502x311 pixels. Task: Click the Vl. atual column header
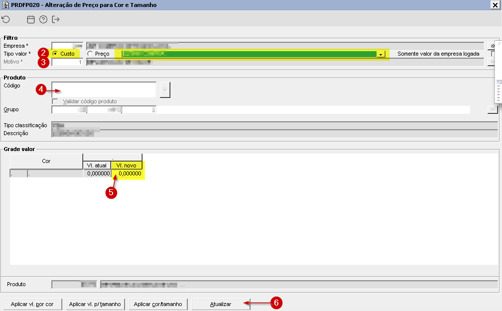97,165
